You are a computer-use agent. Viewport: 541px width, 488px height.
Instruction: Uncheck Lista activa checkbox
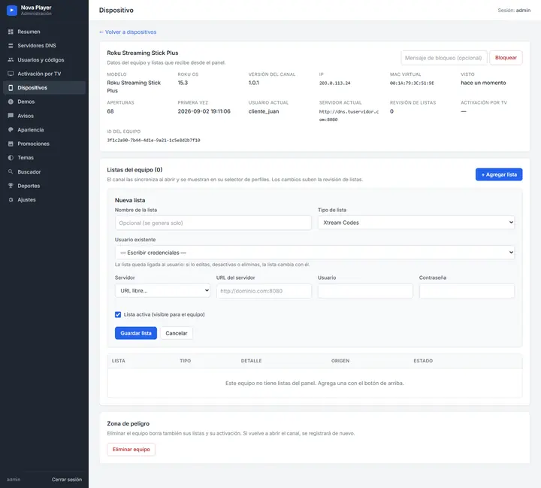[118, 314]
